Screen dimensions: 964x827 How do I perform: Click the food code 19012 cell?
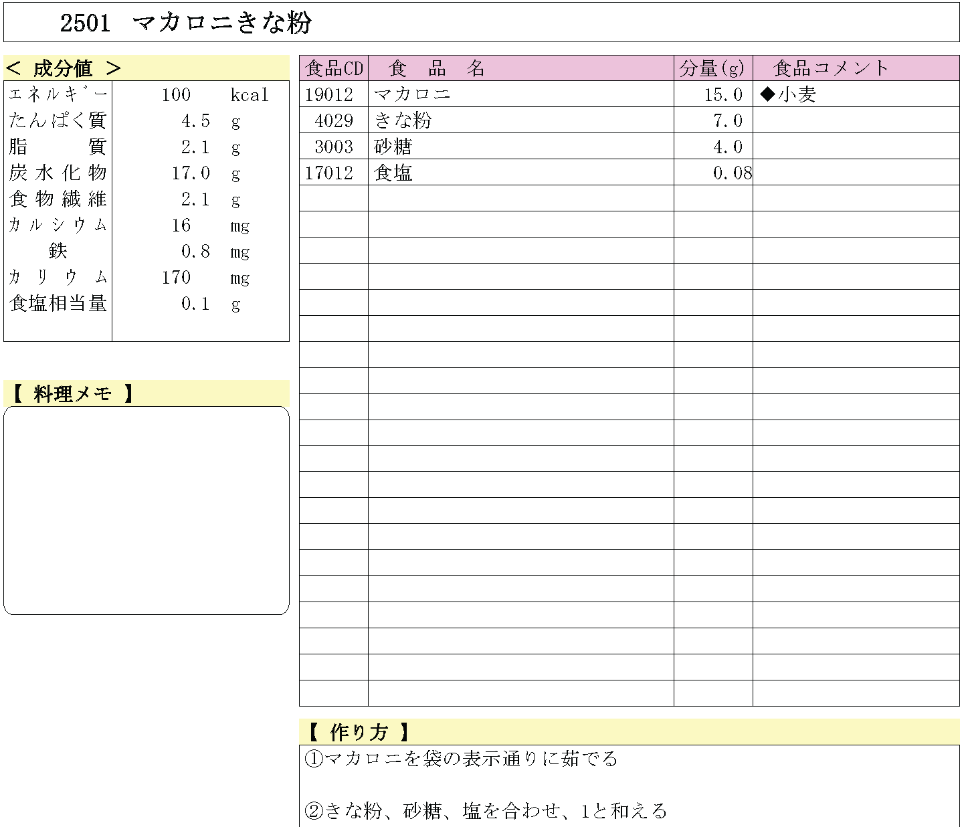pyautogui.click(x=329, y=95)
